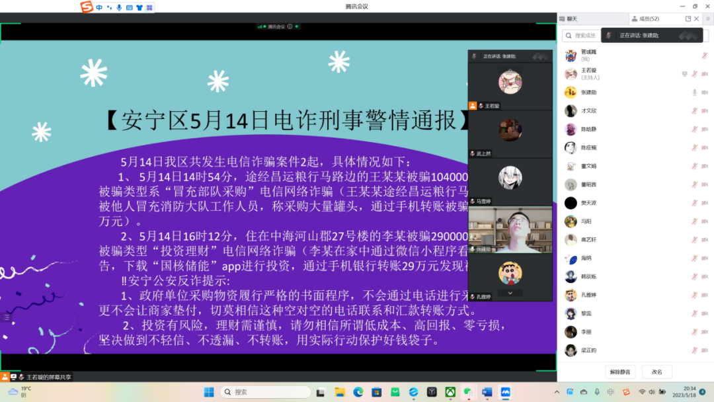Toggle muted microphone for 王若璇

click(x=695, y=74)
